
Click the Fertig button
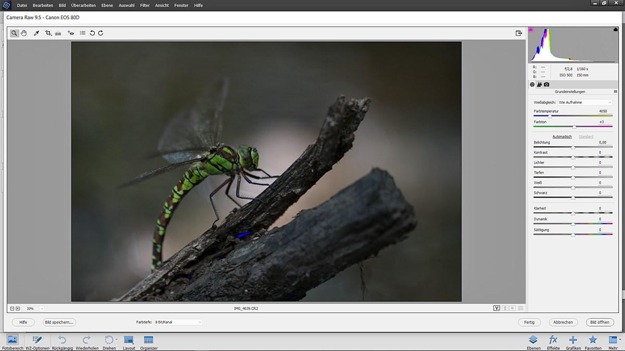(529, 322)
